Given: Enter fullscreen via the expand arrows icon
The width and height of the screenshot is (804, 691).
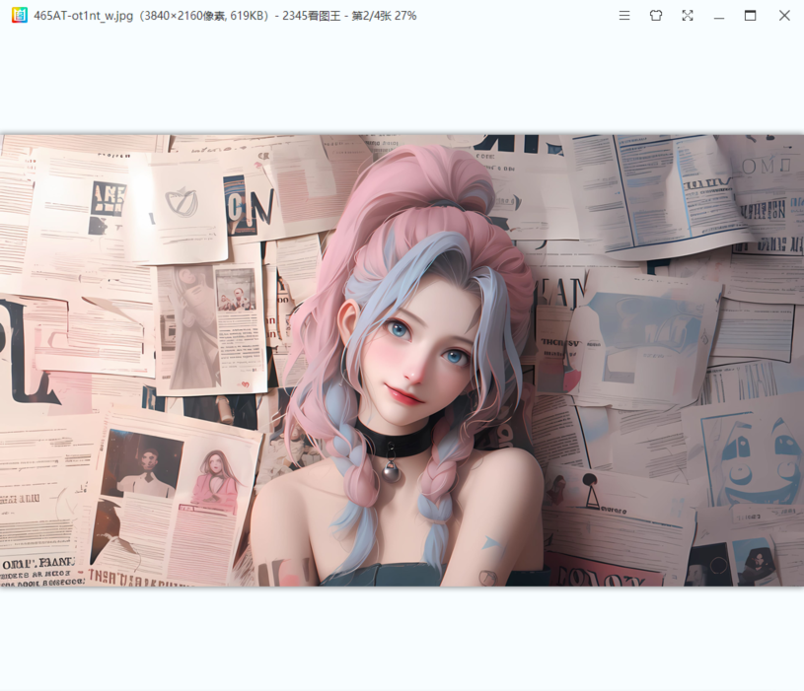Looking at the screenshot, I should tap(688, 16).
